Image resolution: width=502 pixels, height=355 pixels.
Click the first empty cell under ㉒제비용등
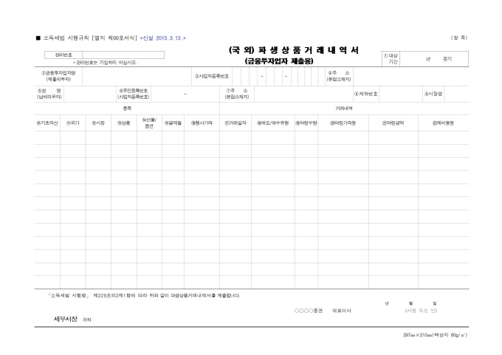[x=444, y=138]
